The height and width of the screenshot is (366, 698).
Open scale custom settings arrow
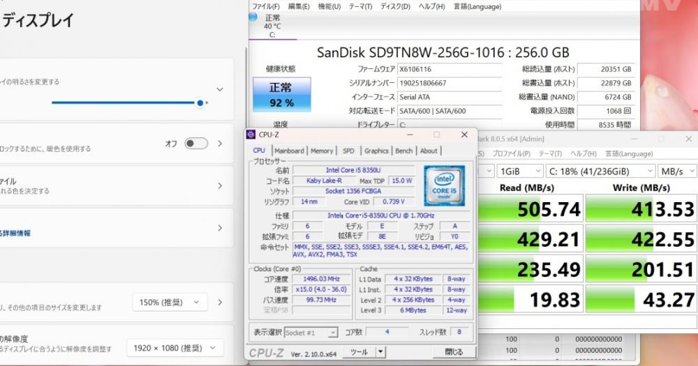click(220, 303)
